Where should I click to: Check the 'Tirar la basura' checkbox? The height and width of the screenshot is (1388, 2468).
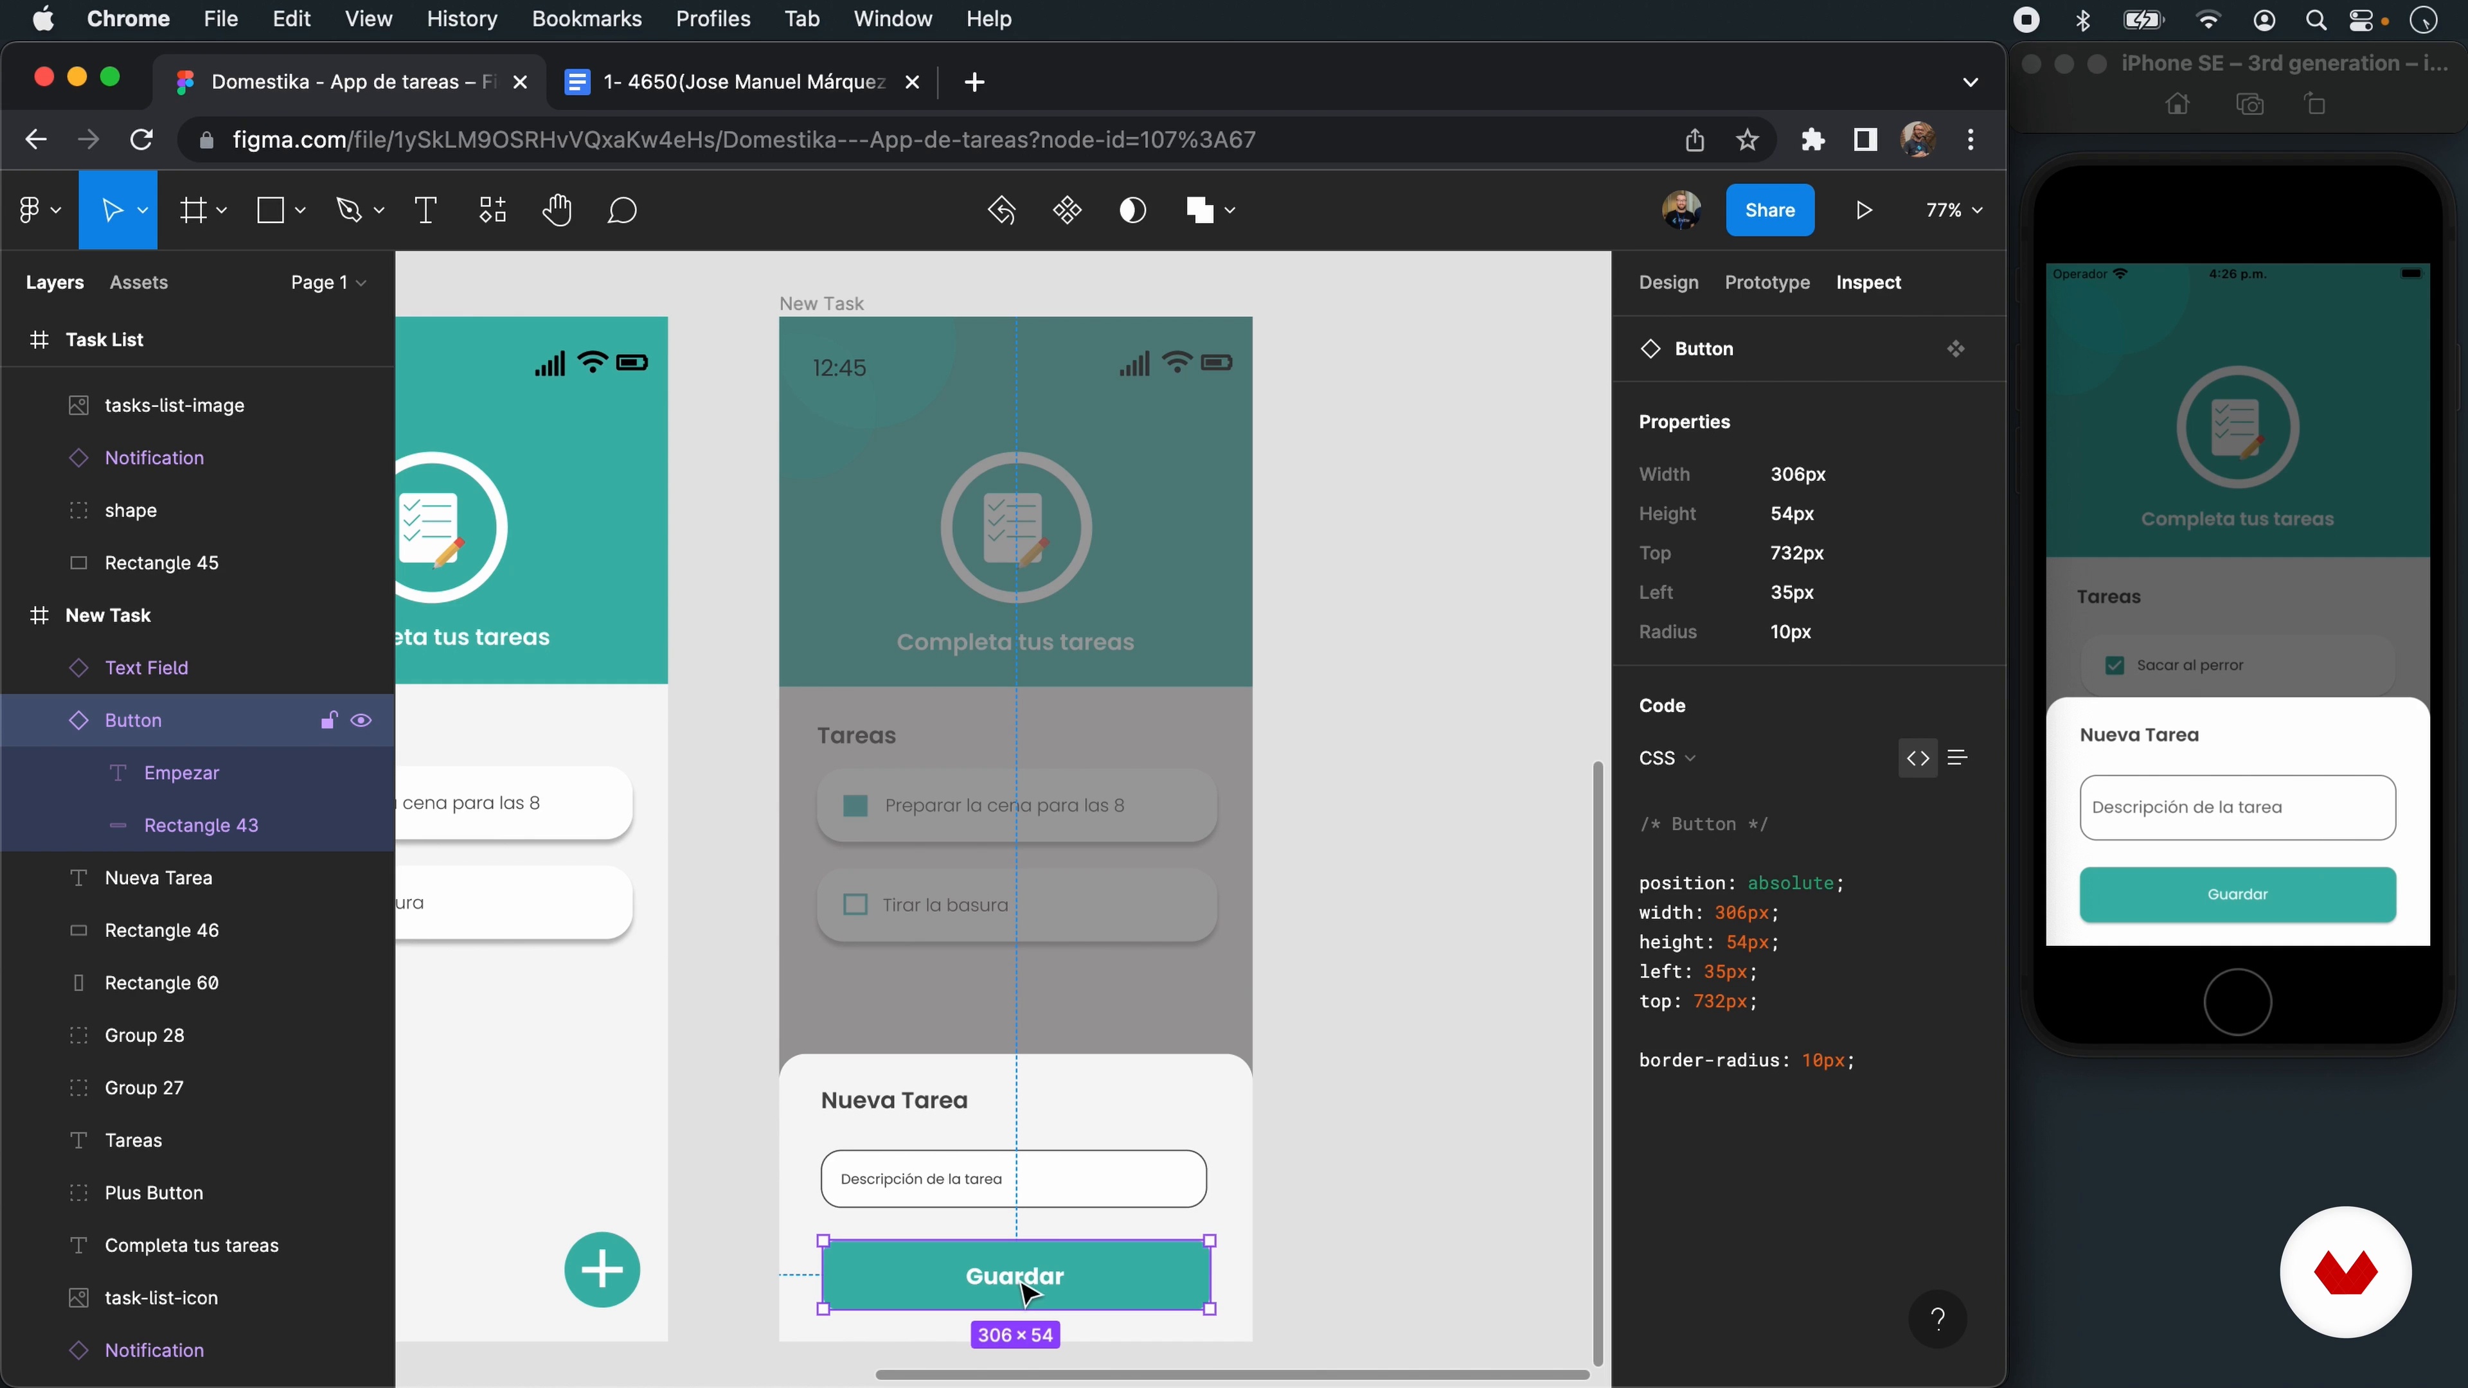coord(855,904)
